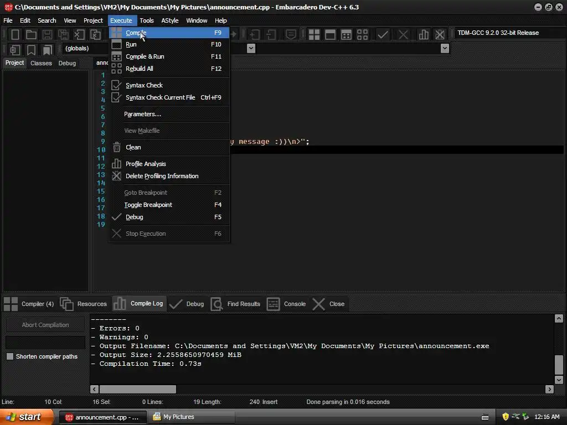Click the Save All toolbar icon
The image size is (567, 425).
pos(63,35)
